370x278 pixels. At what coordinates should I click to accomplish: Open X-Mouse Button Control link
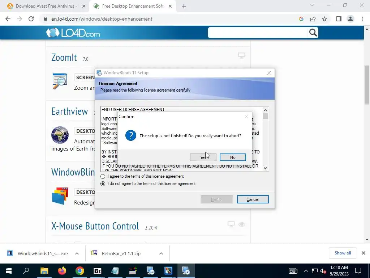[x=95, y=226]
